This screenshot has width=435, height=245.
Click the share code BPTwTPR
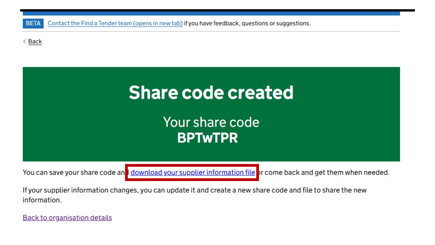tap(207, 138)
